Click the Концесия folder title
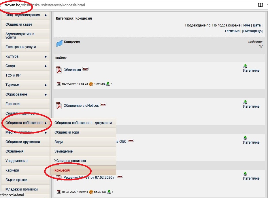 (x=72, y=42)
